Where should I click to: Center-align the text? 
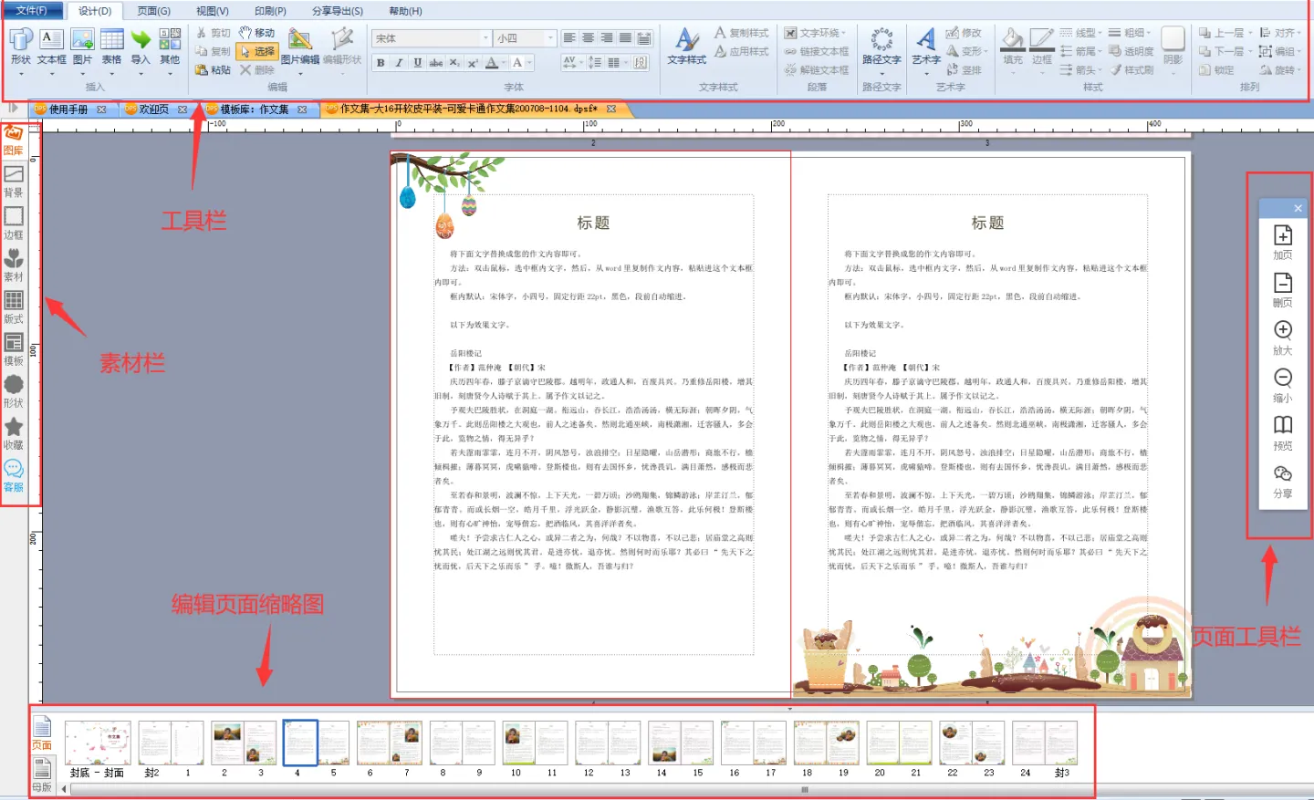[588, 38]
